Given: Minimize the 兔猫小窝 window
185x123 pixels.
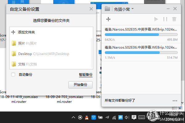Looking at the screenshot, I should [168, 9].
